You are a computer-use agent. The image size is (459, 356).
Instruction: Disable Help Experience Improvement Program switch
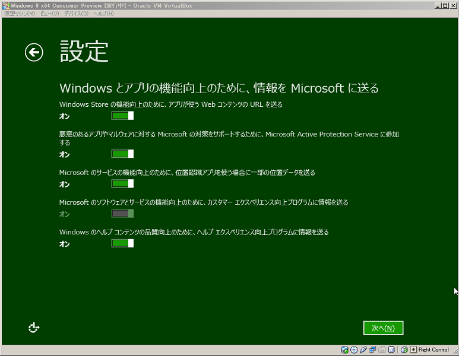click(122, 243)
